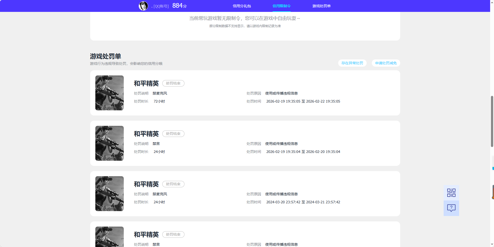This screenshot has width=494, height=247.
Task: Click the scrollbar down arrow
Action: pyautogui.click(x=492, y=244)
